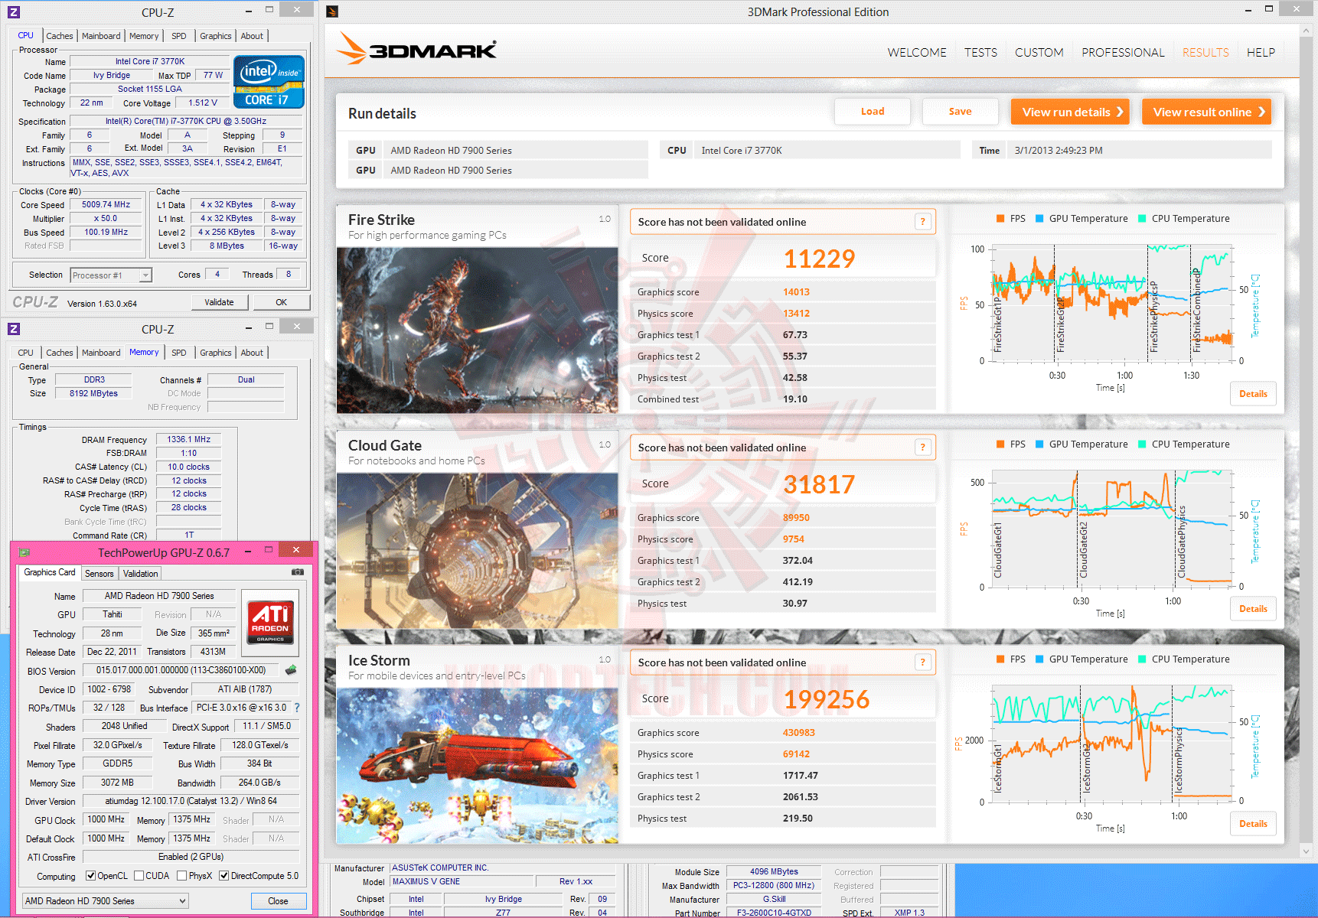The image size is (1318, 918).
Task: Click the GPU-Z icon in the GPU-Z title bar
Action: pos(24,552)
